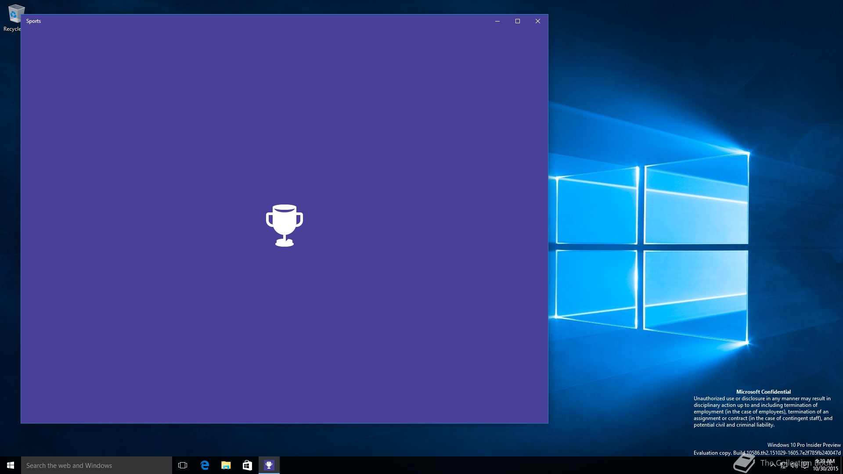Open the network status tray icon
The height and width of the screenshot is (474, 843).
(783, 465)
